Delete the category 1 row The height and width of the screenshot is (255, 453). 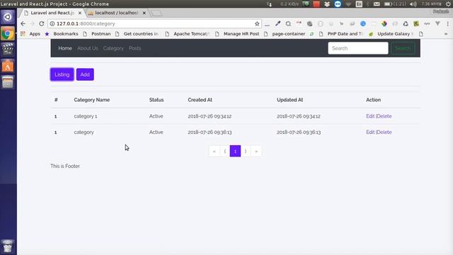[x=384, y=116]
